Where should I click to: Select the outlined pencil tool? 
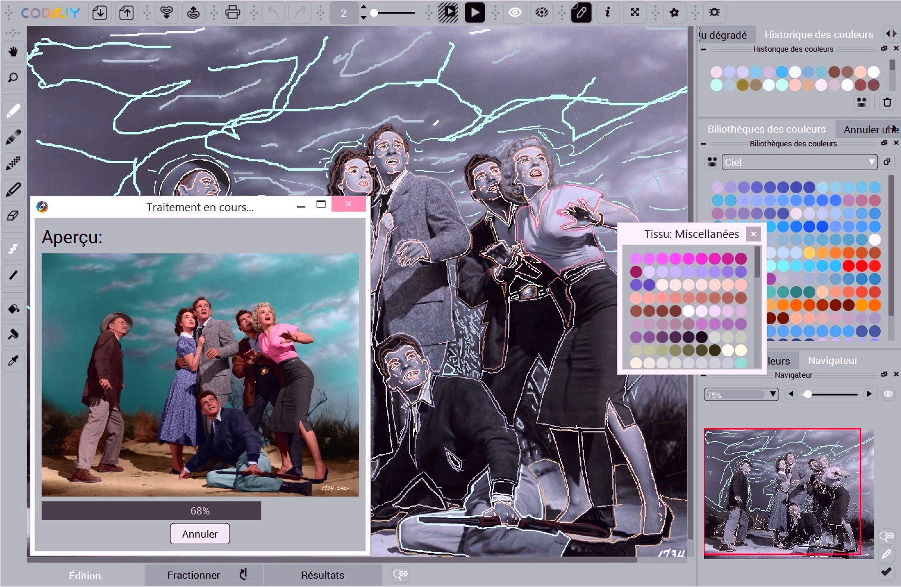13,189
